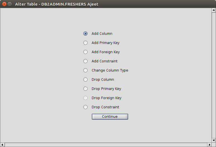This screenshot has height=147, width=216.
Task: Close the Alter Table window
Action: click(4, 4)
